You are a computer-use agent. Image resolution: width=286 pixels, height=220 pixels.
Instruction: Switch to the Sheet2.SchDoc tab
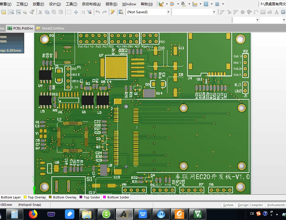click(x=53, y=28)
